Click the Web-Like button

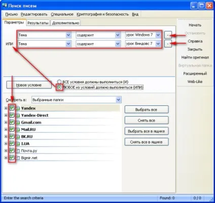(x=195, y=81)
